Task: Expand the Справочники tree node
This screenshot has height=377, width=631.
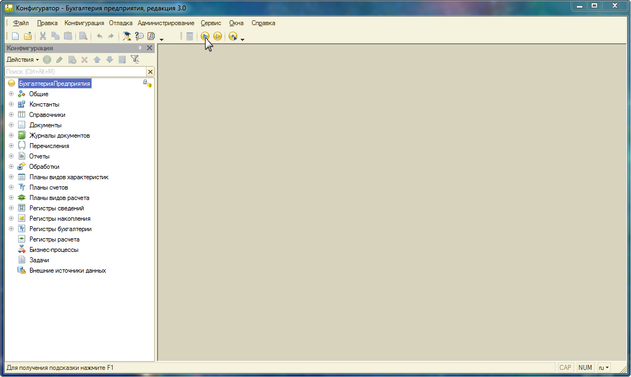Action: tap(11, 115)
